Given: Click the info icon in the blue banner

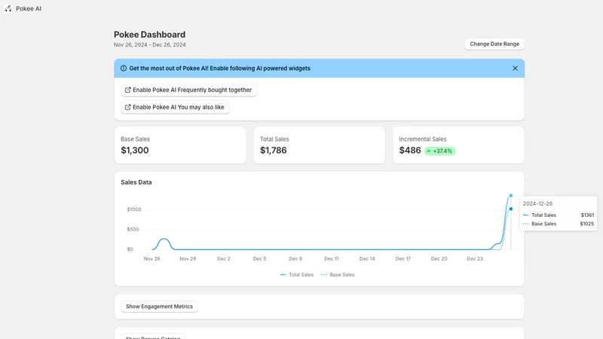Looking at the screenshot, I should point(124,69).
